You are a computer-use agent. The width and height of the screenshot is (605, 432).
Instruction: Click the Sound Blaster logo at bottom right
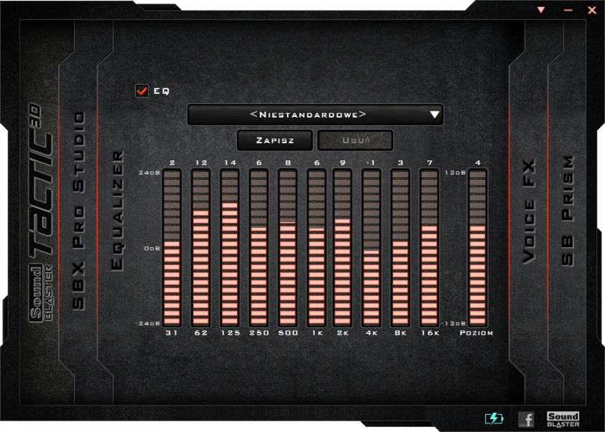pos(563,419)
